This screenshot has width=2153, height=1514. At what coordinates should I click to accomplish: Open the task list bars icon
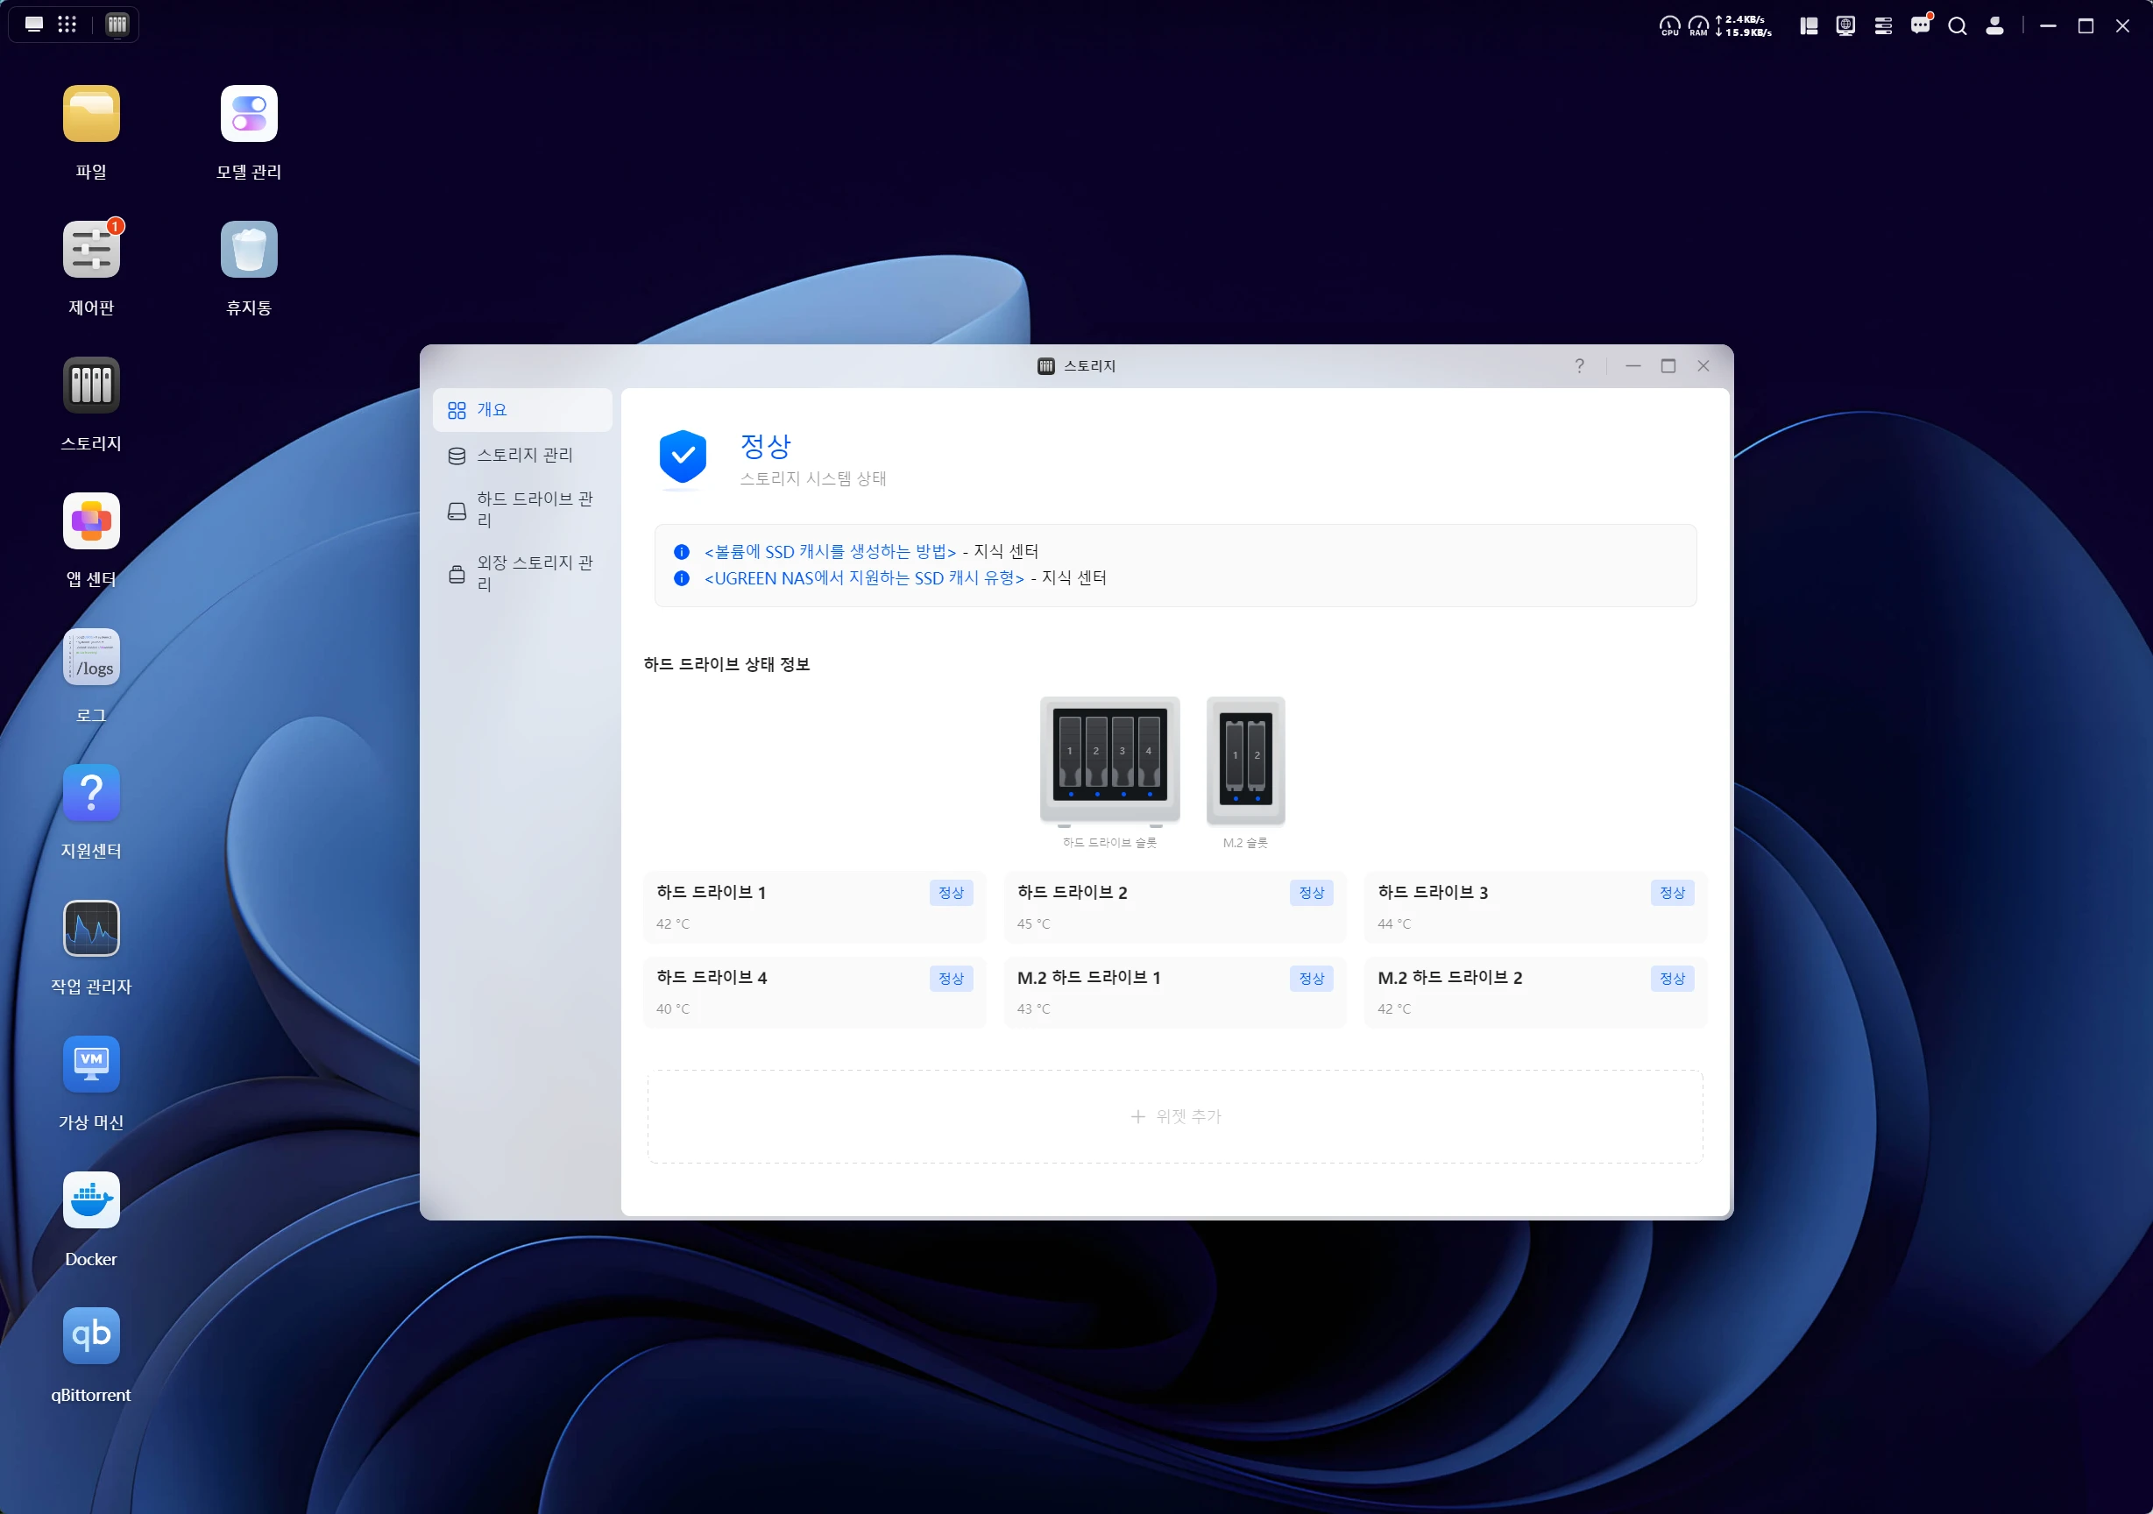click(x=1883, y=25)
